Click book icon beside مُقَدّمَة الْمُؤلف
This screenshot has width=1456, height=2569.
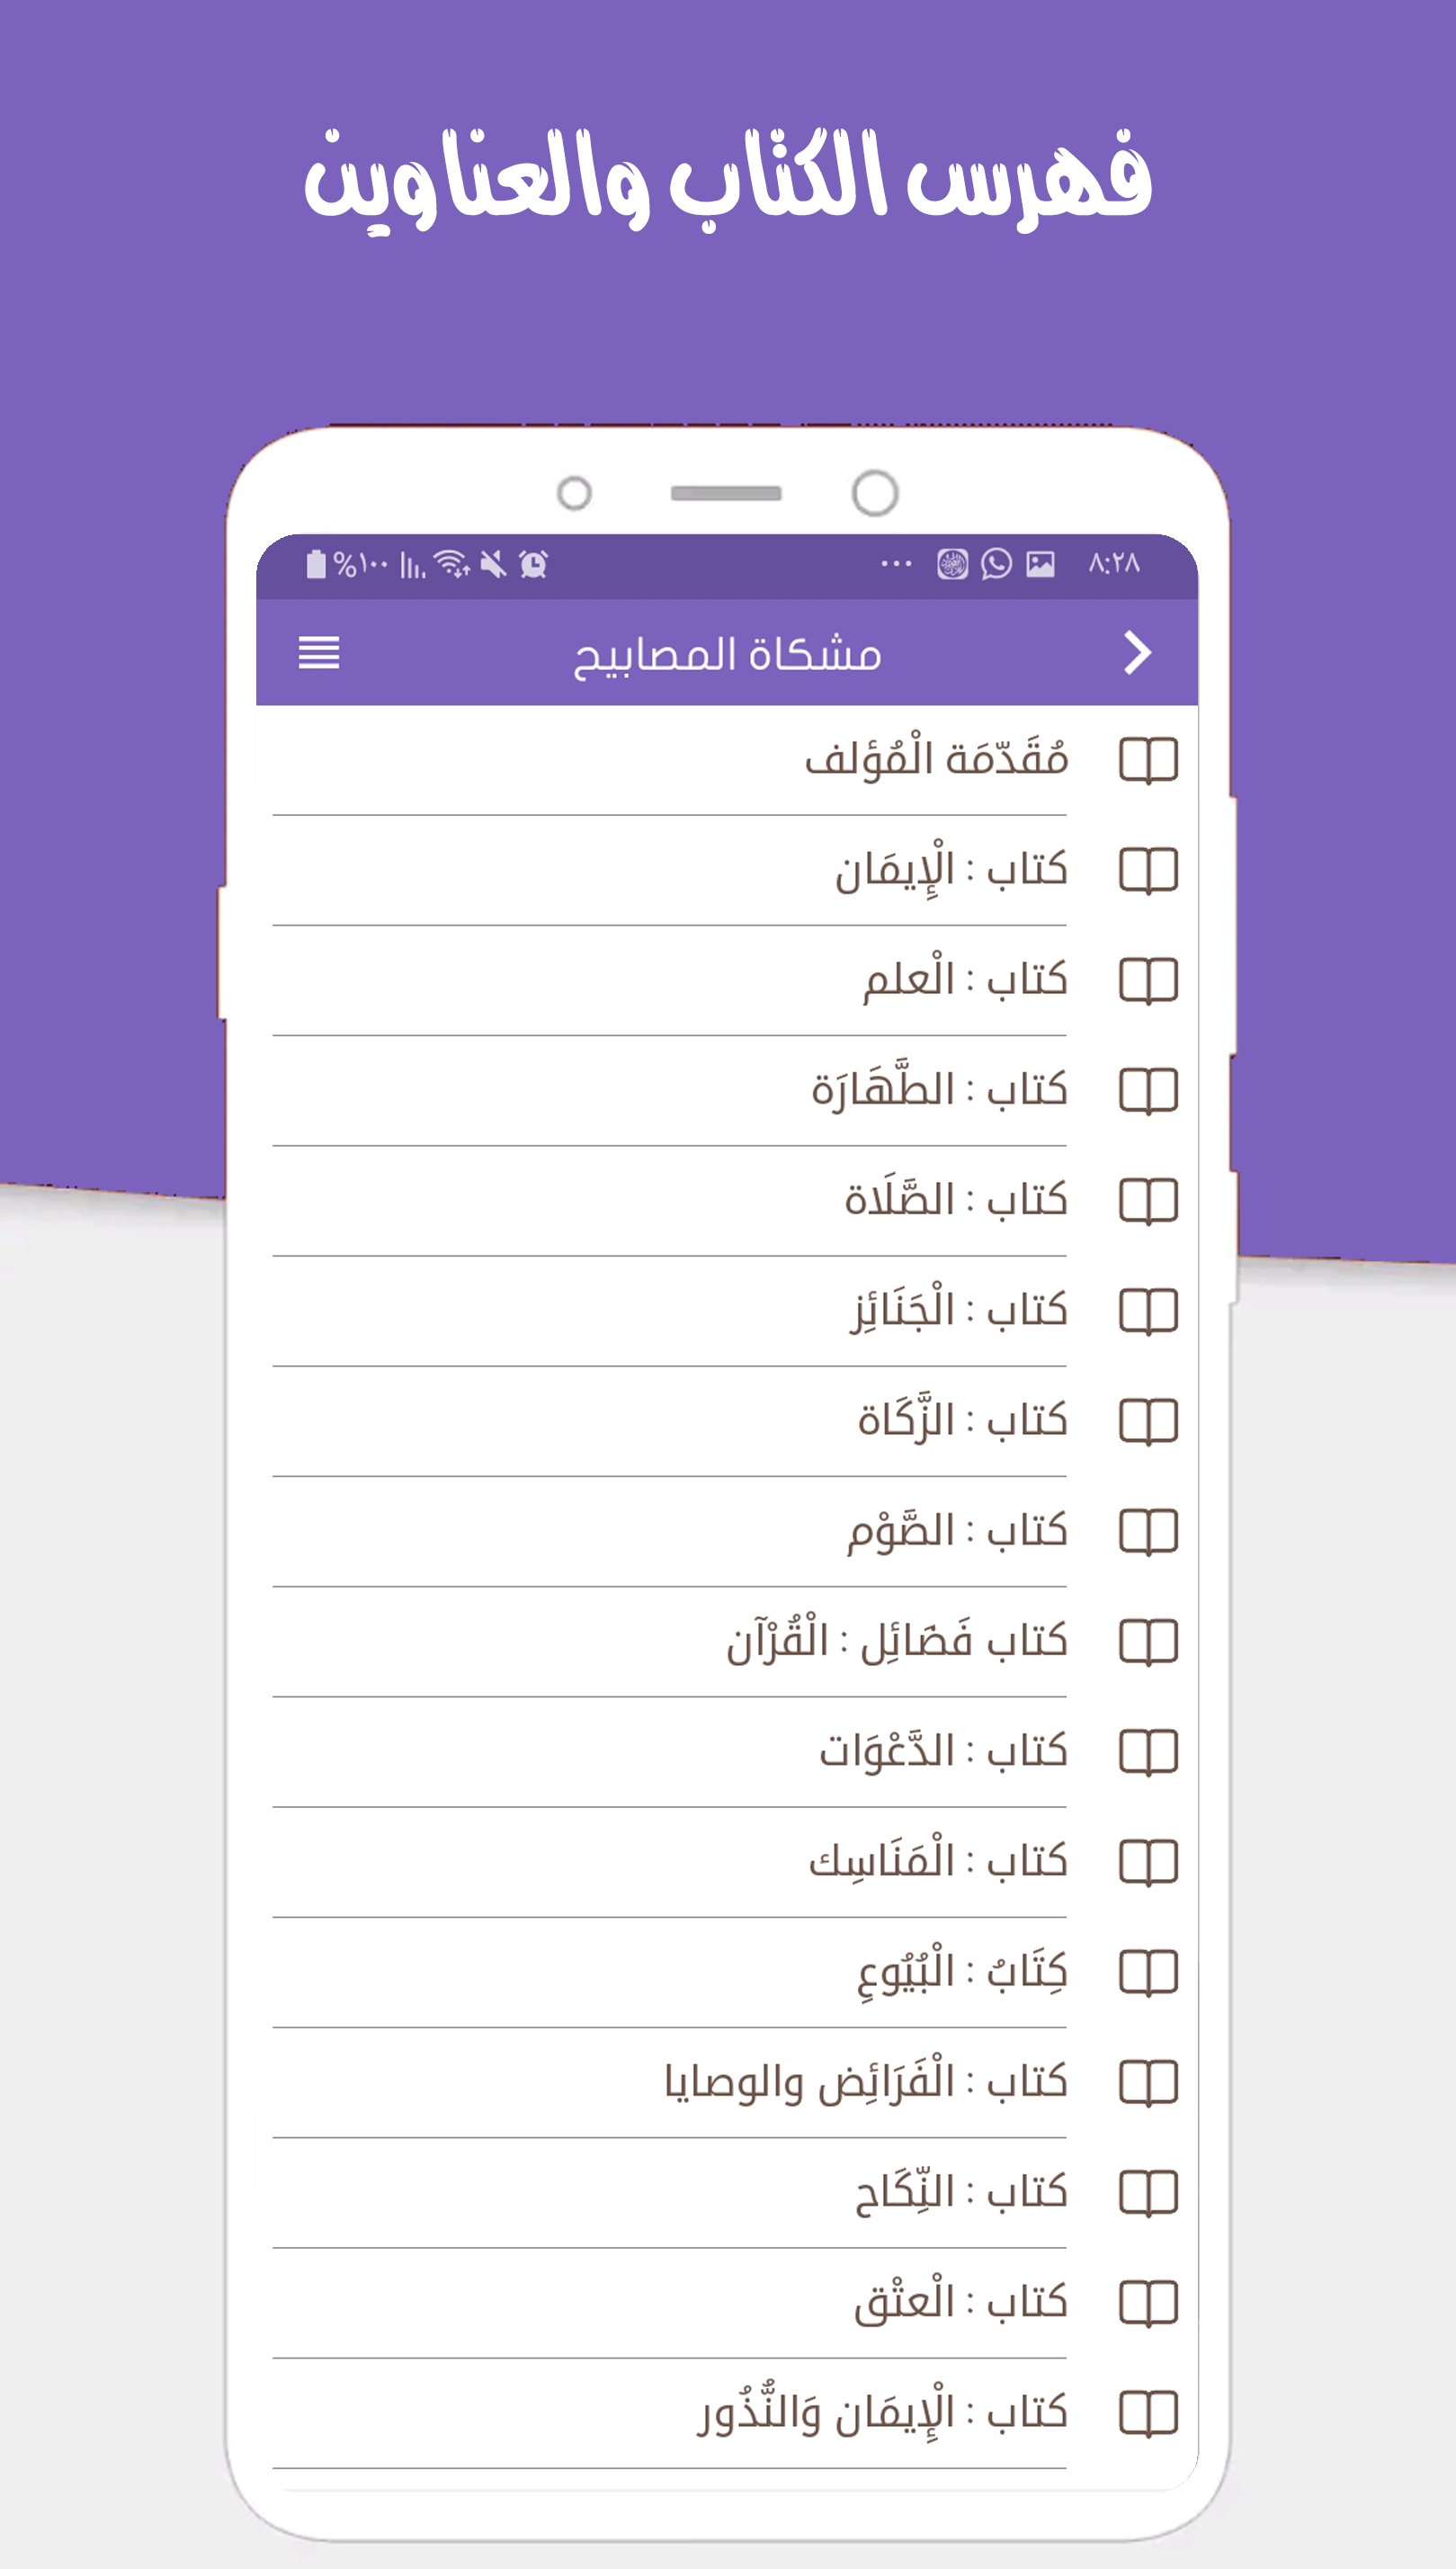(1148, 760)
